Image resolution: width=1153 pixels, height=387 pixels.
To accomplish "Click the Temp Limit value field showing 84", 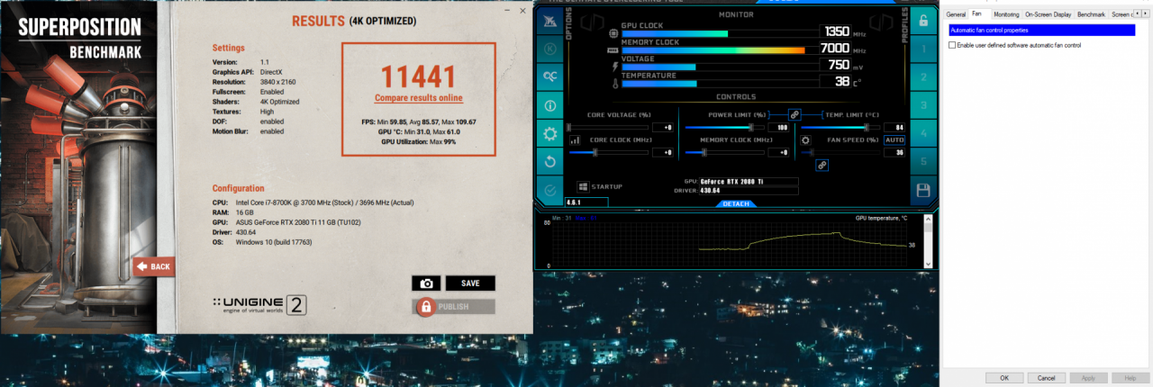I will 894,128.
